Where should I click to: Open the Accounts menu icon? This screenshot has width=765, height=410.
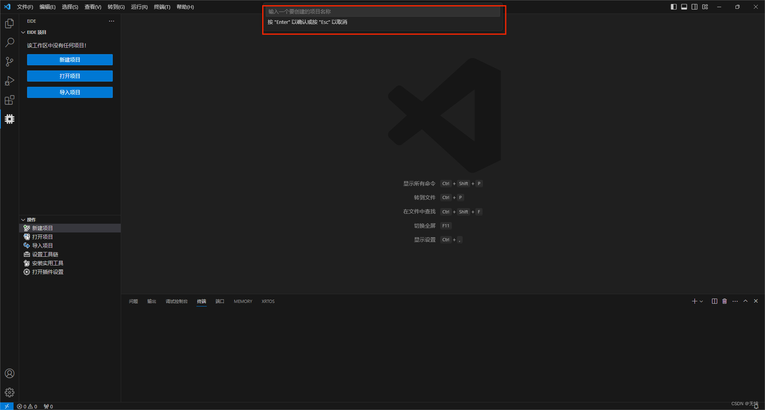pos(10,373)
